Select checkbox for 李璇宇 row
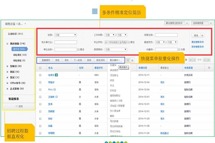This screenshot has width=215, height=143. tap(40, 82)
